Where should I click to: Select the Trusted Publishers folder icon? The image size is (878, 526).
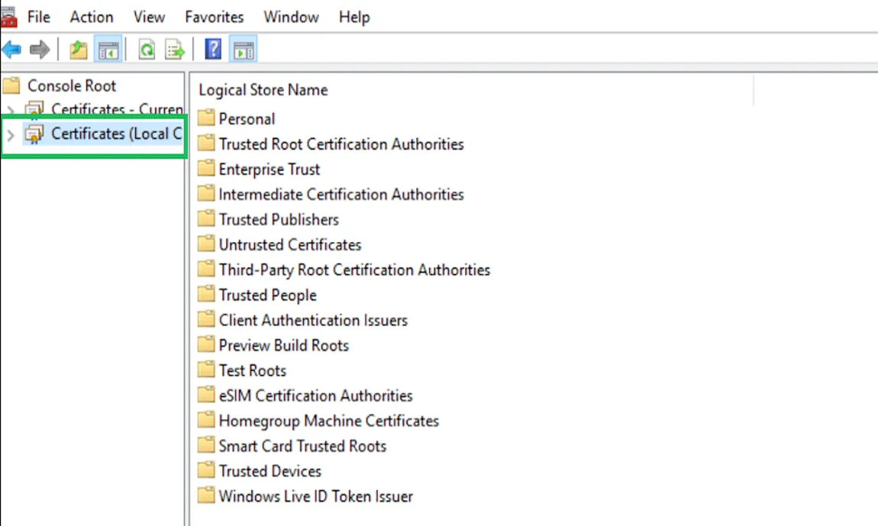click(206, 219)
